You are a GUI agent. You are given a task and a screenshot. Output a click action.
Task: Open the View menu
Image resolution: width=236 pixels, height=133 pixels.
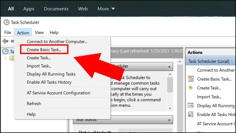point(39,33)
